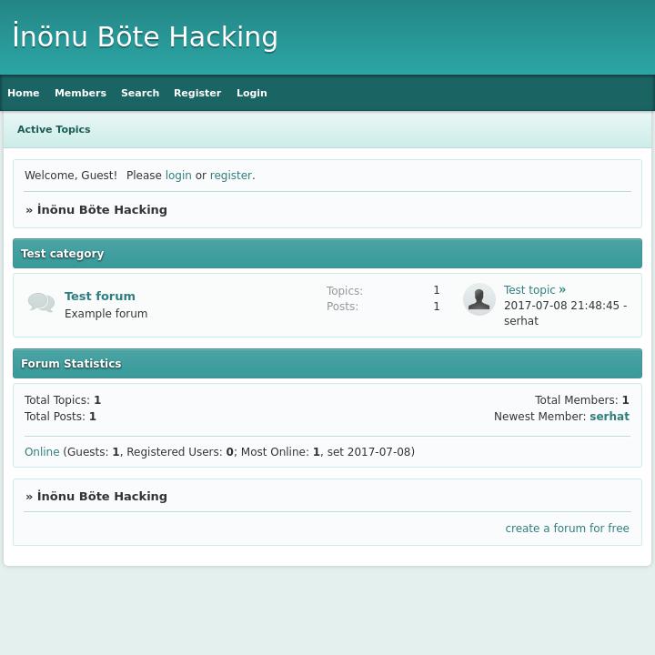Click the İnönu Böte Hacking site title

[x=146, y=37]
